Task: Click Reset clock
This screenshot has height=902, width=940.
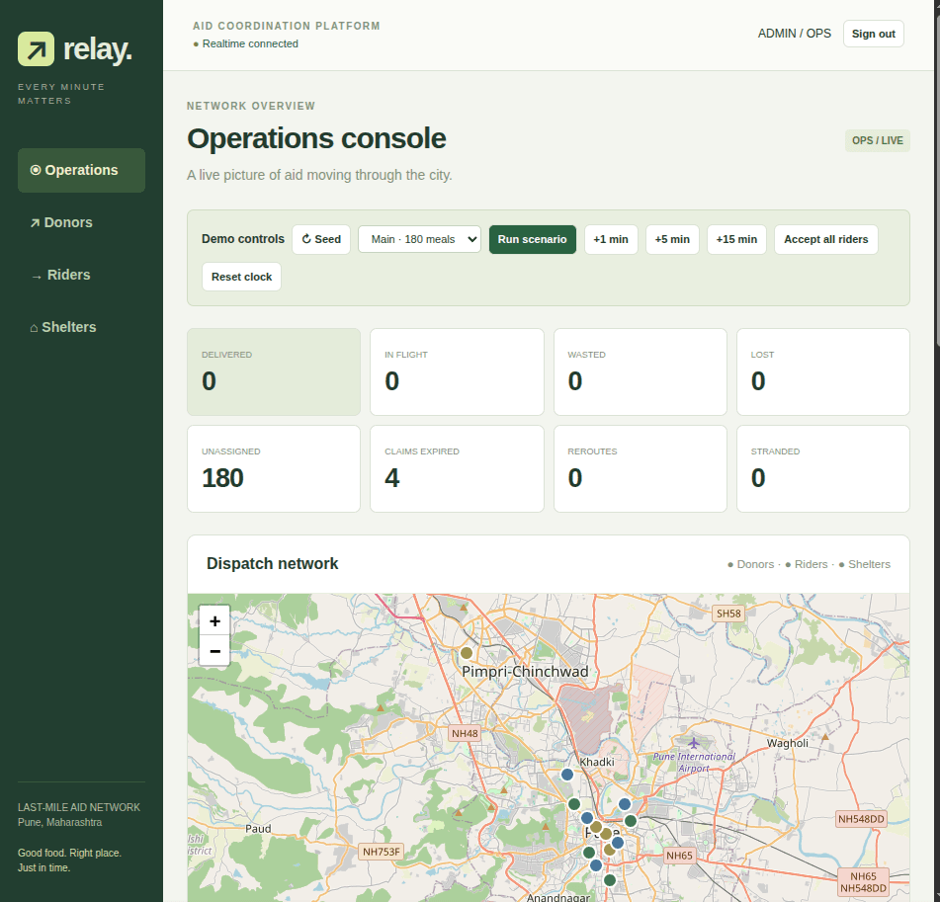Action: tap(241, 277)
